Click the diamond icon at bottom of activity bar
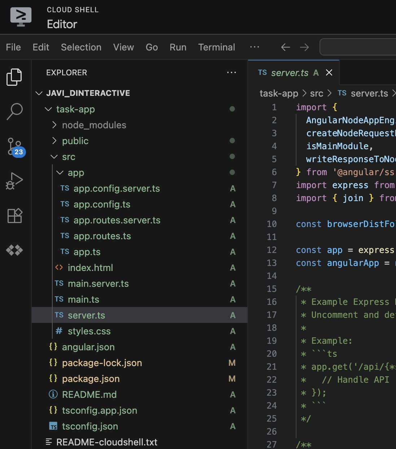 pos(14,250)
